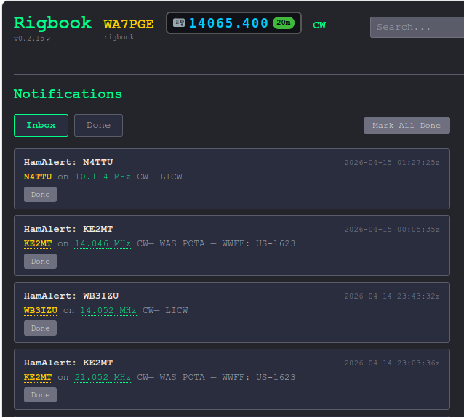Viewport: 464px width, 417px height.
Task: Click the version checkmark next to v0.2.15
Action: 48,39
